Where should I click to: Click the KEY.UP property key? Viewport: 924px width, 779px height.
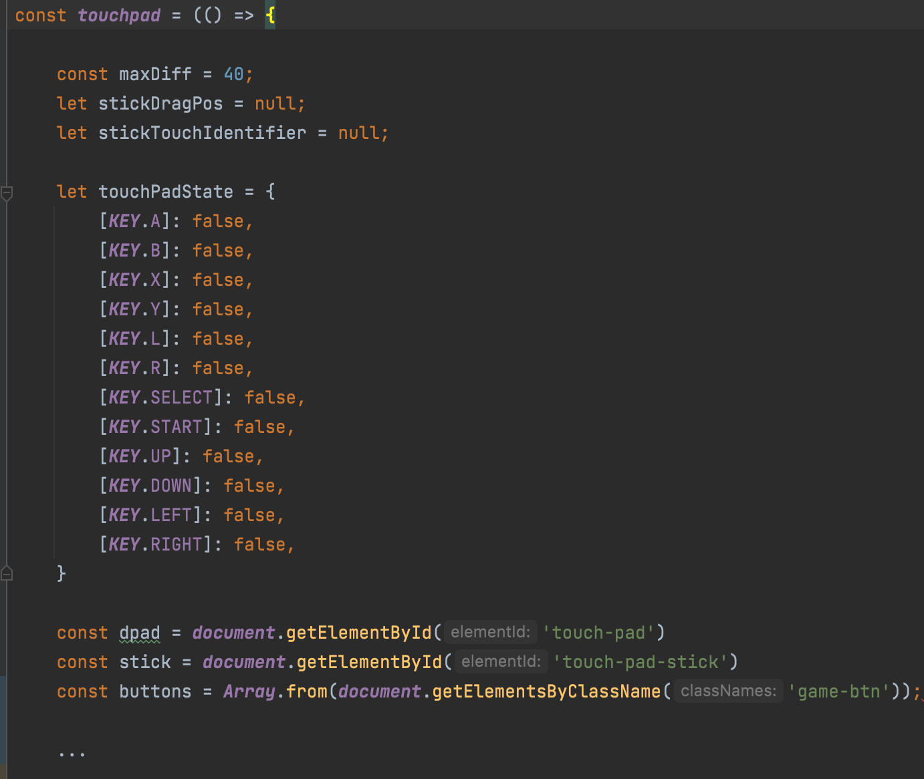(x=140, y=456)
